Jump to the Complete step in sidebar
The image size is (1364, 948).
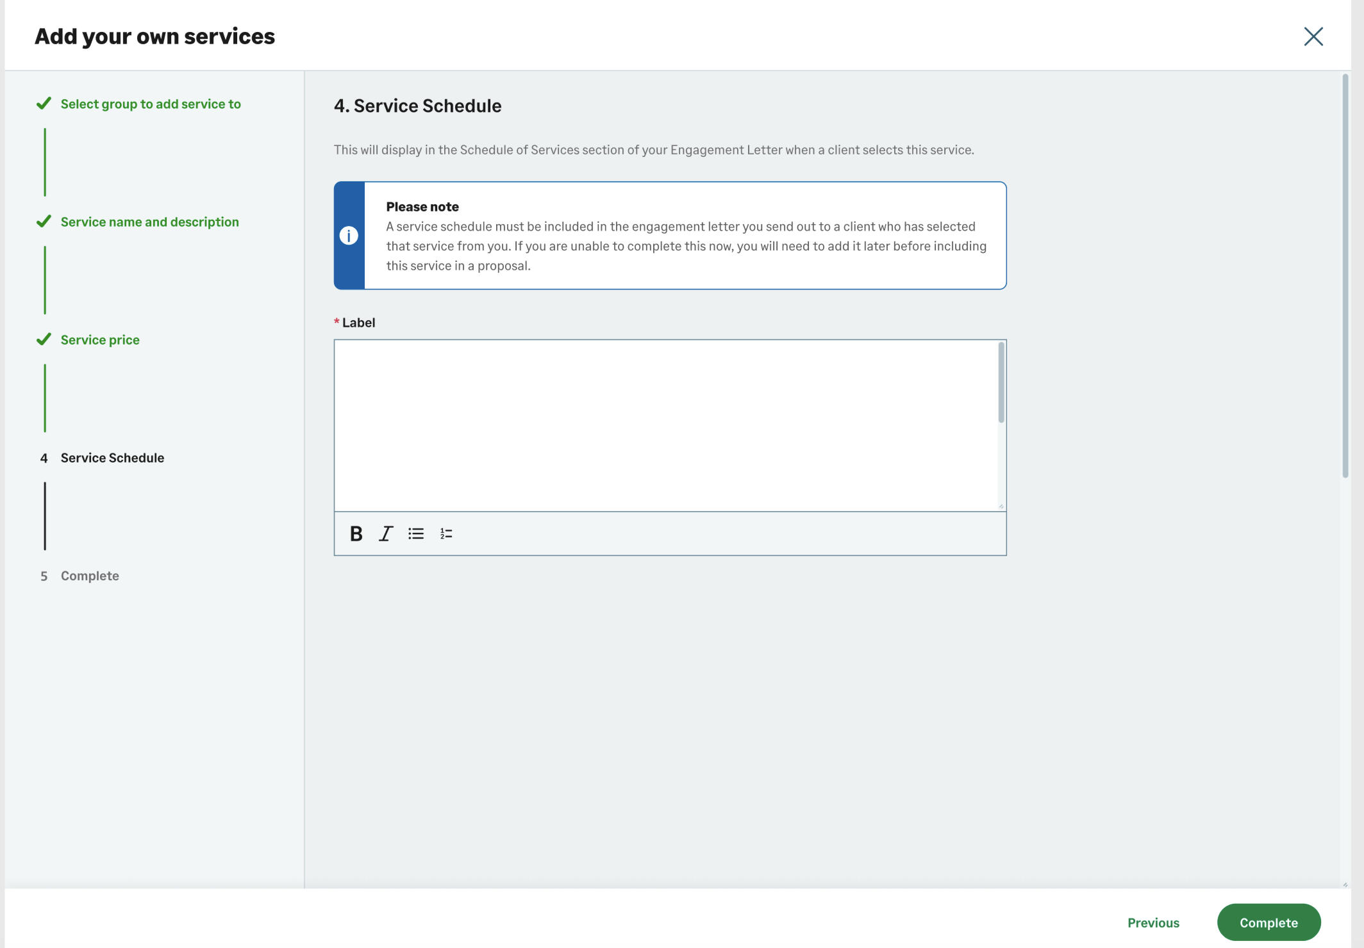point(90,576)
